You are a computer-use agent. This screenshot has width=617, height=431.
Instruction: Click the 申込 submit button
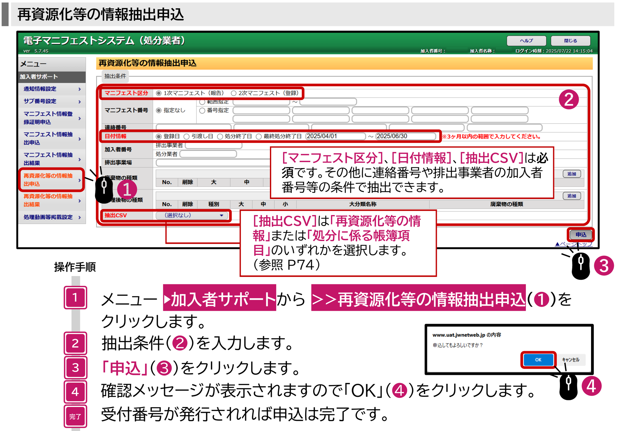581,235
